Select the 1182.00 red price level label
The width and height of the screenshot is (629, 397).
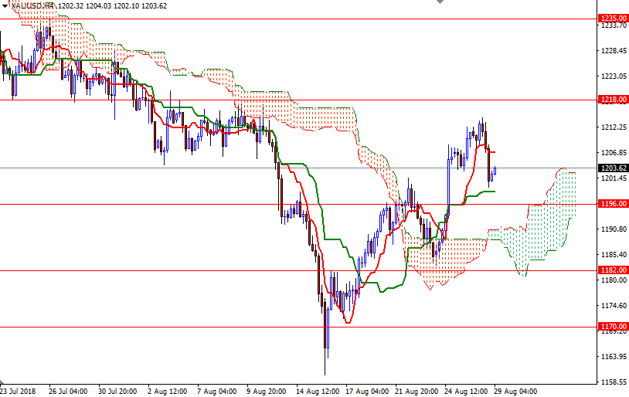click(x=612, y=270)
